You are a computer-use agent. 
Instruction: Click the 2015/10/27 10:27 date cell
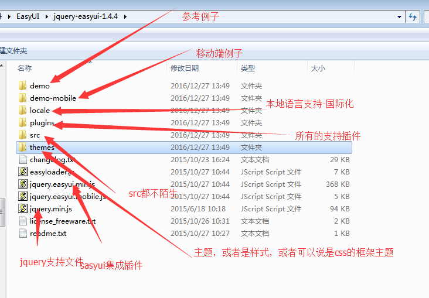[200, 234]
